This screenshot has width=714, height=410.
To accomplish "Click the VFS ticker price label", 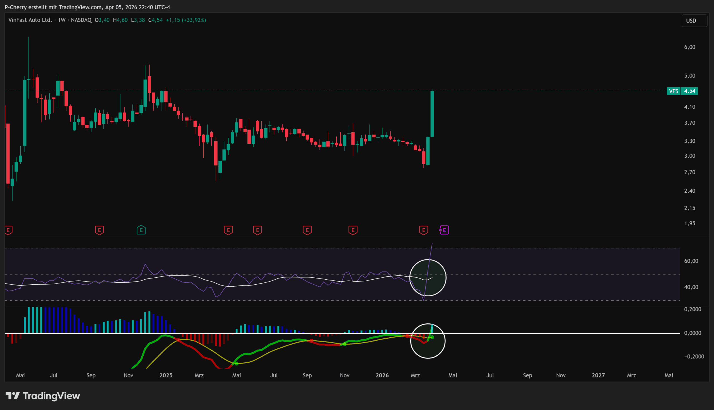I will [x=673, y=91].
